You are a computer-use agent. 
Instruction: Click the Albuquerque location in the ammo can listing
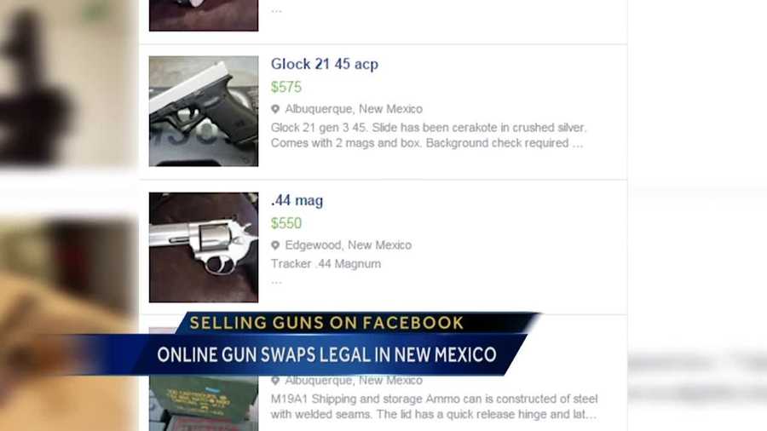point(354,380)
